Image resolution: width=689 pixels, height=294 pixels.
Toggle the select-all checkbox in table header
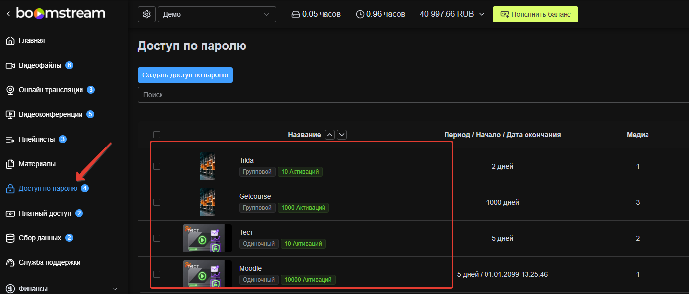[x=157, y=135]
